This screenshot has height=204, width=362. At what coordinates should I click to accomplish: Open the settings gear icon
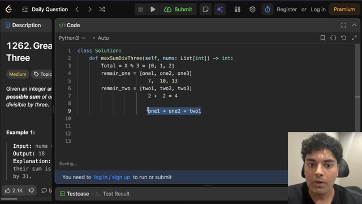(x=252, y=10)
